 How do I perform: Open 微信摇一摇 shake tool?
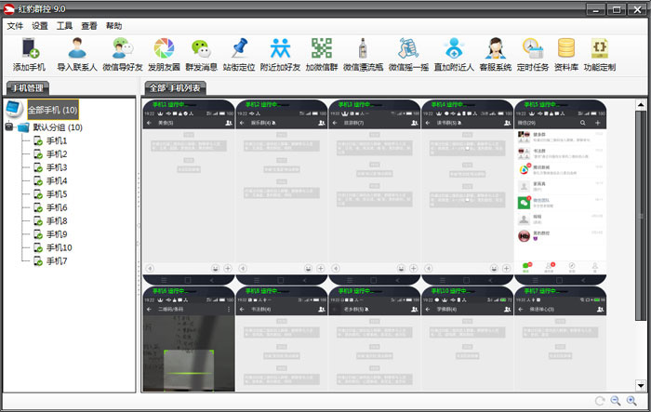408,54
